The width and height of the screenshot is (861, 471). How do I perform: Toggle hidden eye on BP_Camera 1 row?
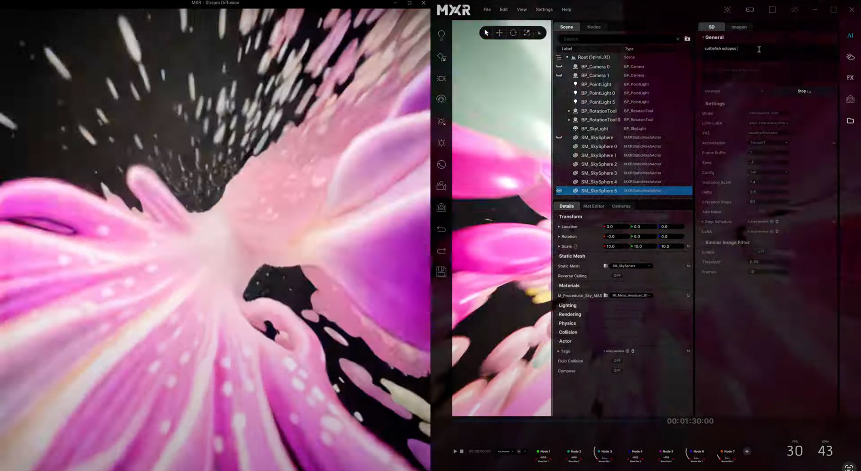(559, 75)
